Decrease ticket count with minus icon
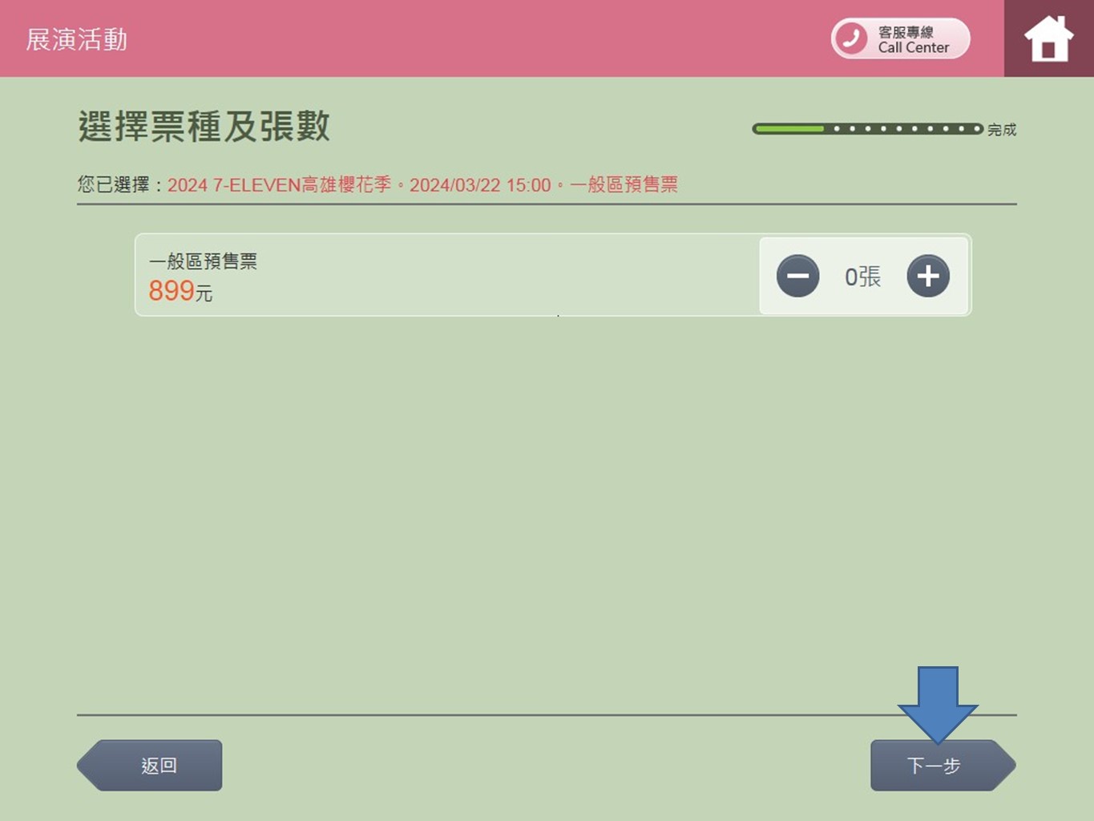Image resolution: width=1094 pixels, height=821 pixels. tap(797, 276)
